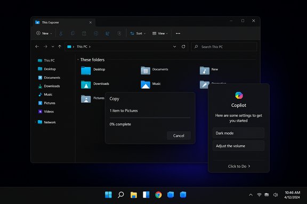Click the speaker volume icon in tray
The image size is (307, 204).
tap(276, 195)
